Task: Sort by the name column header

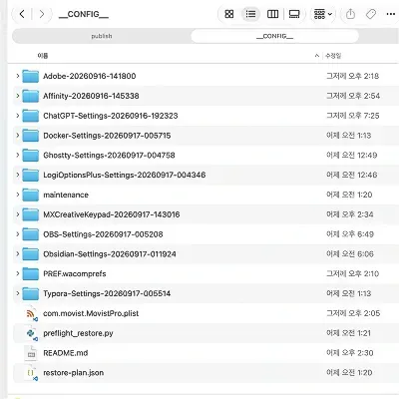Action: pyautogui.click(x=43, y=56)
